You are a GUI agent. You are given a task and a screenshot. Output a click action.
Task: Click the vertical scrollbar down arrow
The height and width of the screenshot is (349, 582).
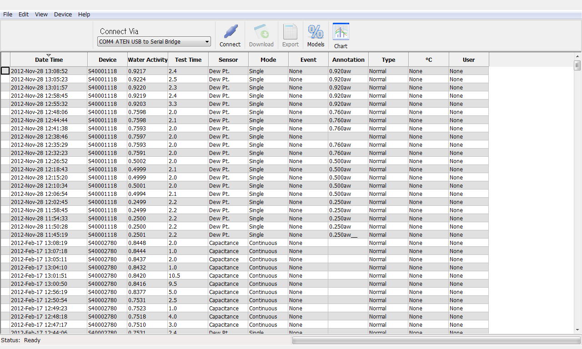(577, 330)
